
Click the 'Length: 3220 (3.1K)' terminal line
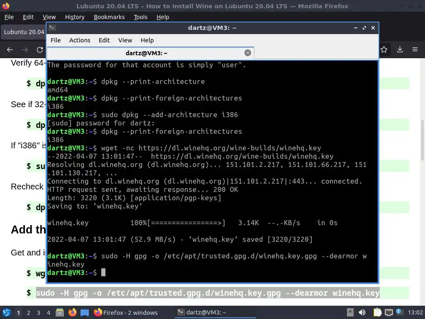pos(134,198)
